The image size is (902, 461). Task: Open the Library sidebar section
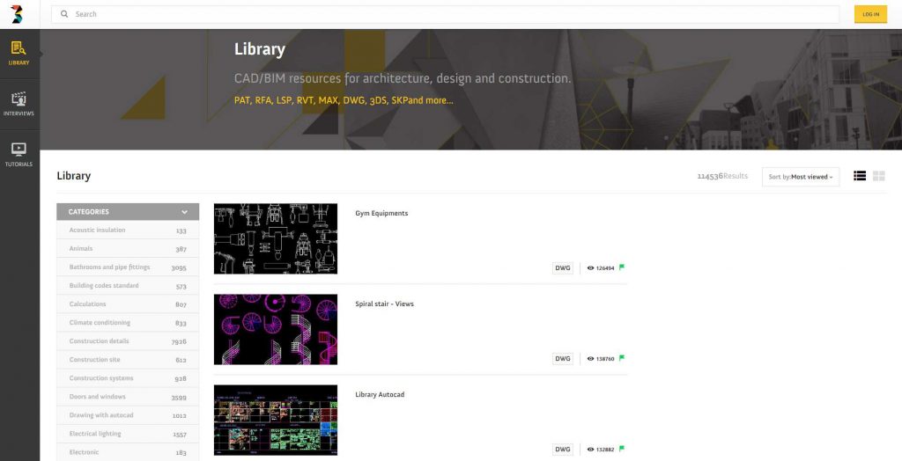19,54
